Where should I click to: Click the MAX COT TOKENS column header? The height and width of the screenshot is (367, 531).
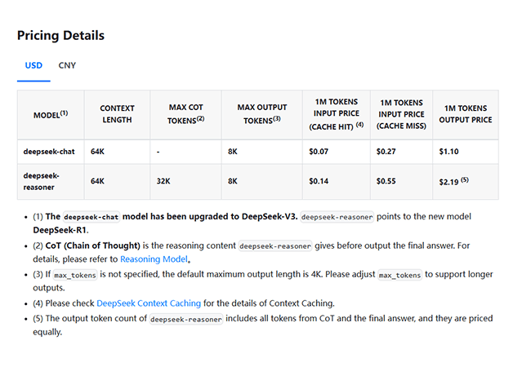pos(185,114)
